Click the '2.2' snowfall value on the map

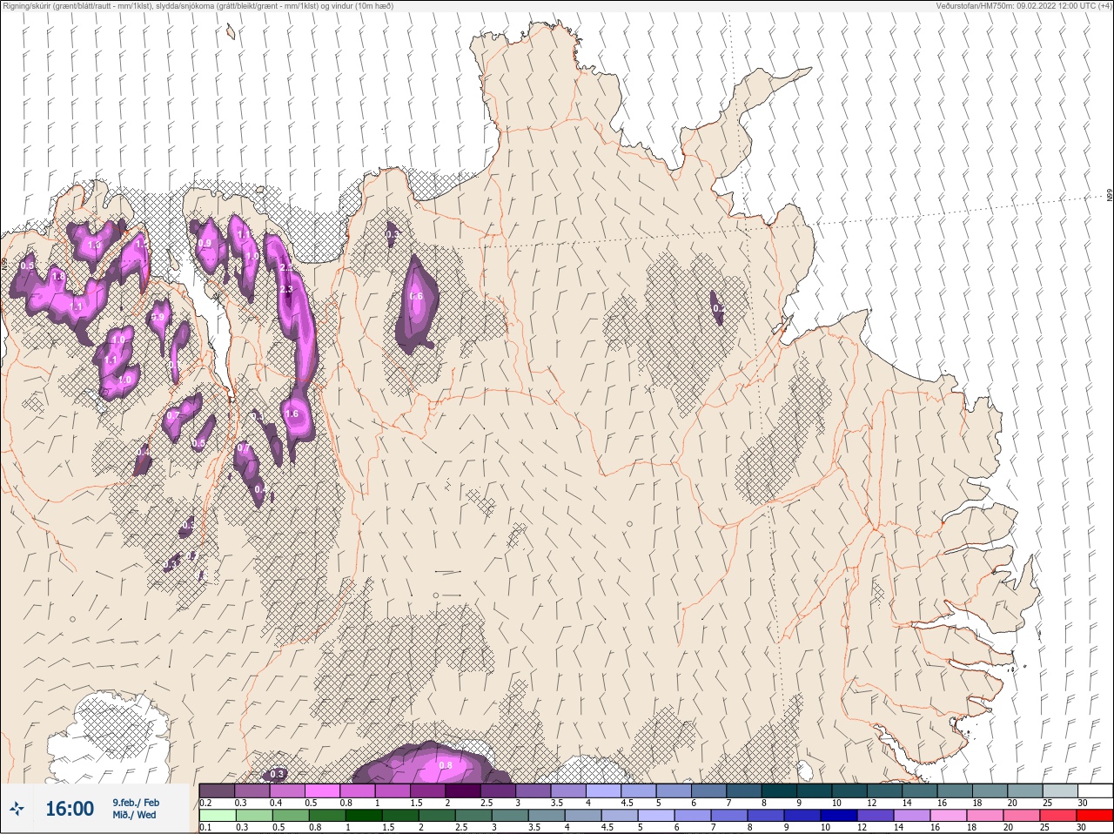(286, 269)
